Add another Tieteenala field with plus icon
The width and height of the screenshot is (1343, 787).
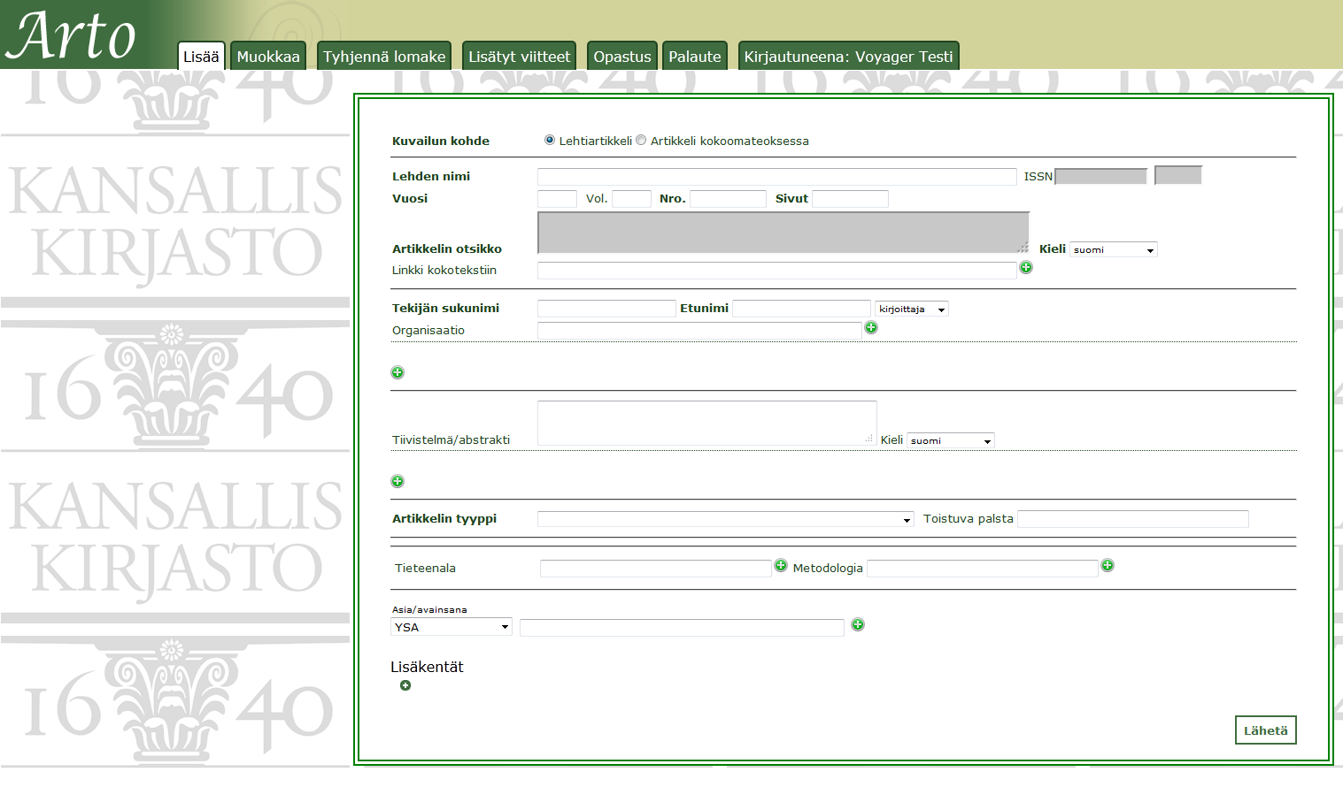tap(781, 565)
